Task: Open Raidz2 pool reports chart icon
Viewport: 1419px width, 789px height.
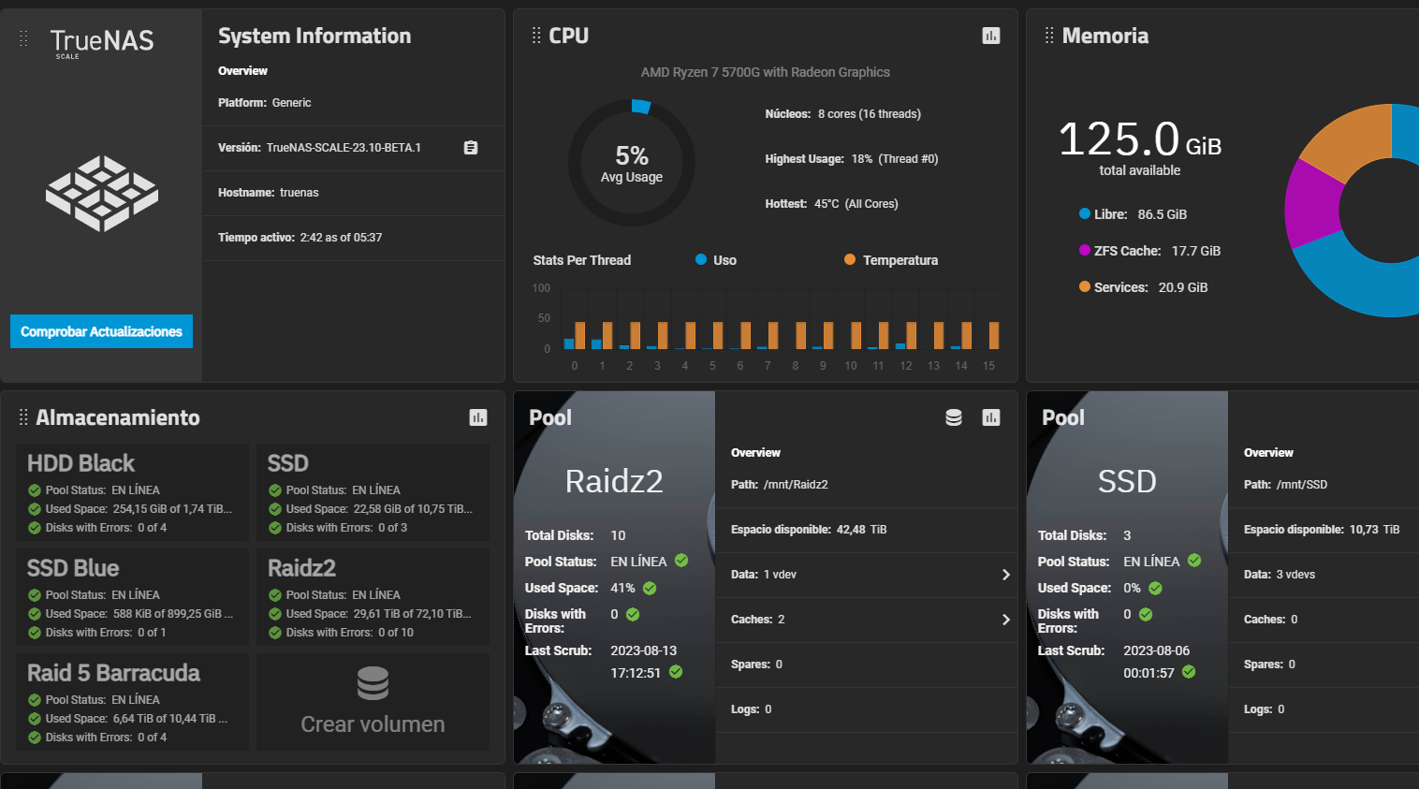Action: tap(991, 417)
